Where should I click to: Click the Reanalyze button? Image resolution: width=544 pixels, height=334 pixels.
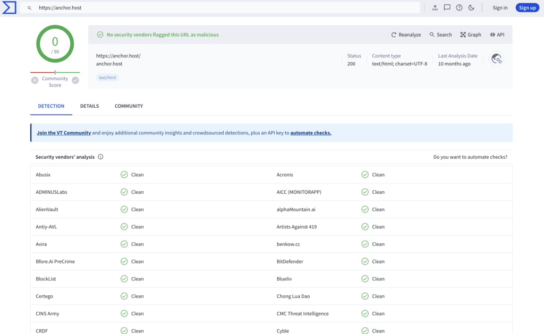pyautogui.click(x=406, y=35)
